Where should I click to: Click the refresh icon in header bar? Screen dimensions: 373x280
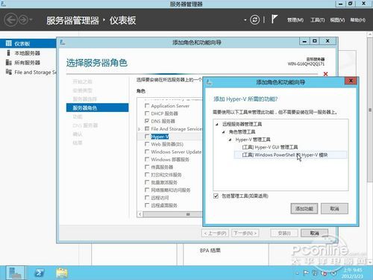tap(254, 19)
